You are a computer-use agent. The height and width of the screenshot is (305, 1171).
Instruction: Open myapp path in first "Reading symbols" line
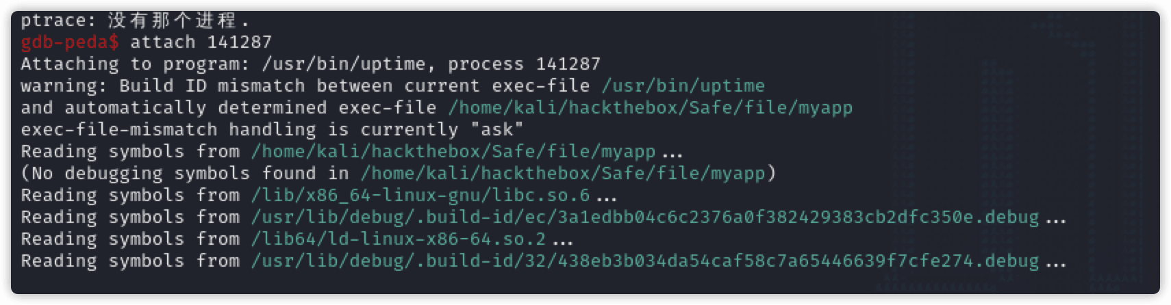(x=453, y=152)
